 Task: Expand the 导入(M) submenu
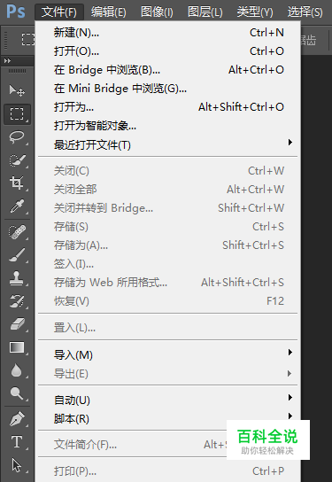[167, 354]
